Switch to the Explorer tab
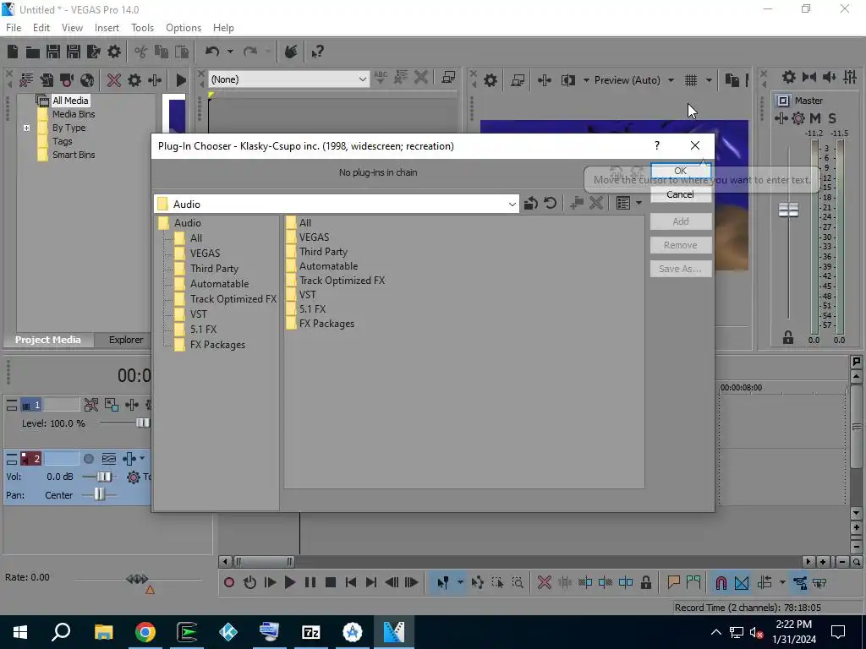 (126, 340)
